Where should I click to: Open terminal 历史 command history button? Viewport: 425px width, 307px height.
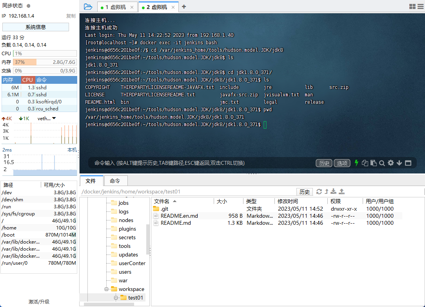click(x=324, y=163)
